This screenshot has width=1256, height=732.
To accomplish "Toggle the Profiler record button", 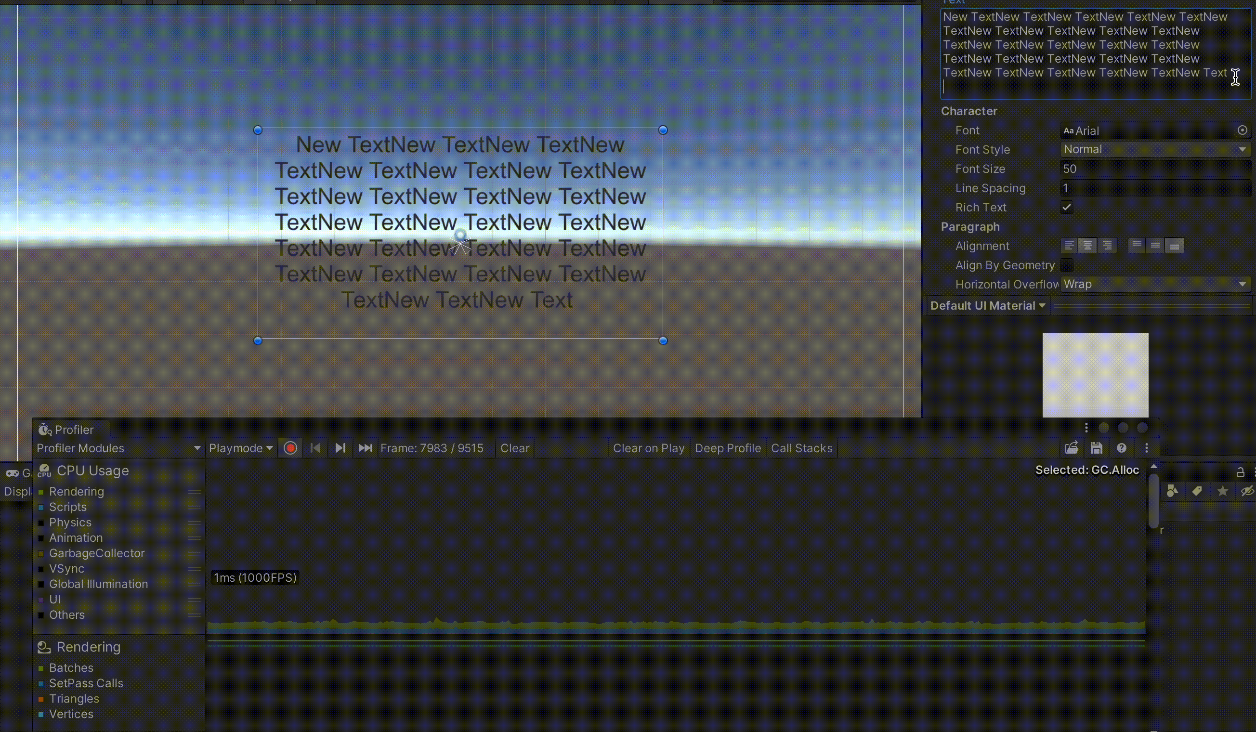I will [x=290, y=448].
